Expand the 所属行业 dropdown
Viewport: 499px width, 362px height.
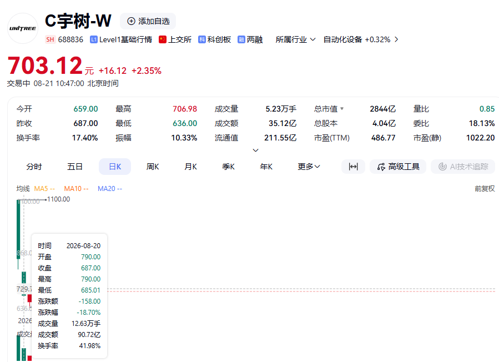[295, 39]
